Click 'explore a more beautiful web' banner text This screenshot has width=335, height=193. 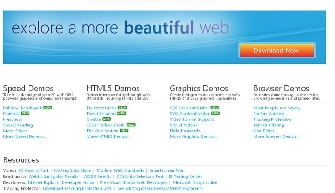[120, 28]
